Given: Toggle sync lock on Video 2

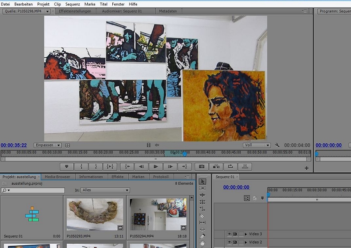Looking at the screenshot, I should 235,243.
